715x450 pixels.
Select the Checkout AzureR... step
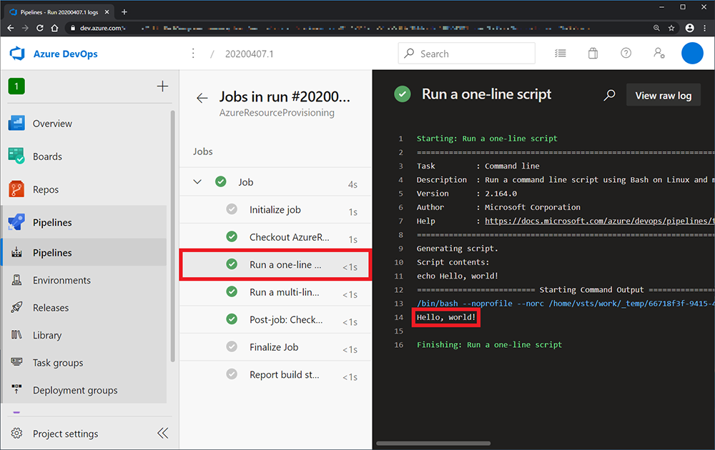coord(275,237)
